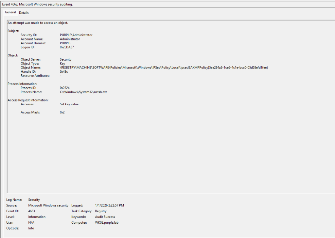Click the Keywords value Audit Success
335x238 pixels.
(x=105, y=217)
